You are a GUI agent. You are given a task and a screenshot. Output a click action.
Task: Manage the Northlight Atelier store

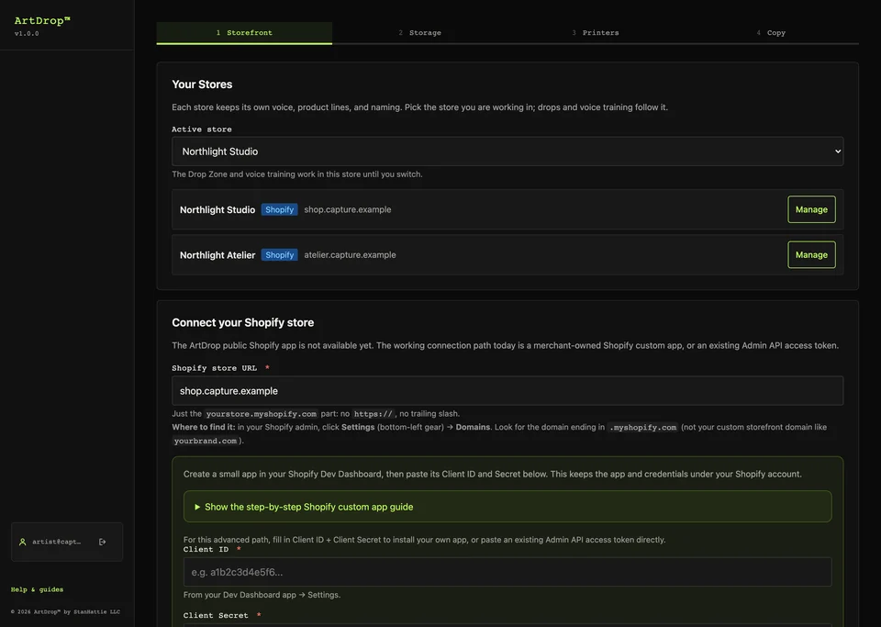tap(811, 254)
